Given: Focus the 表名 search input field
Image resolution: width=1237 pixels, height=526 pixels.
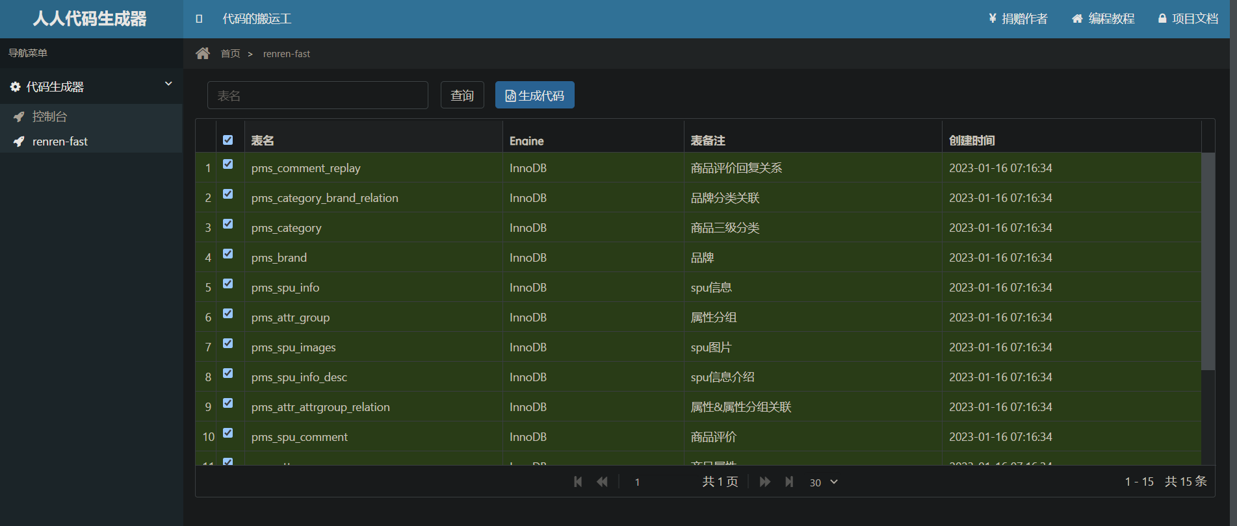Looking at the screenshot, I should point(317,95).
